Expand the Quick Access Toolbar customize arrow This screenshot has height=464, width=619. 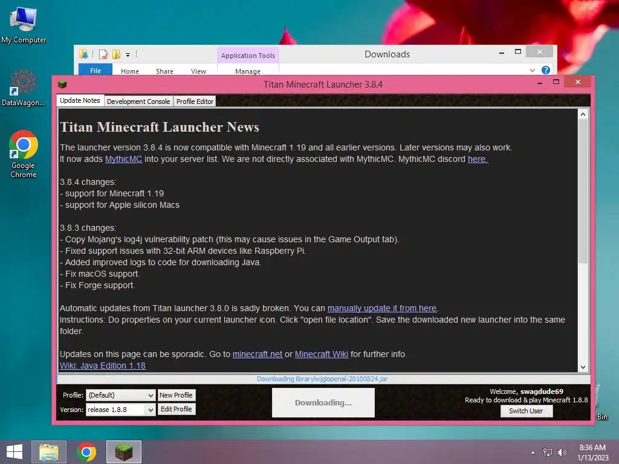[128, 55]
